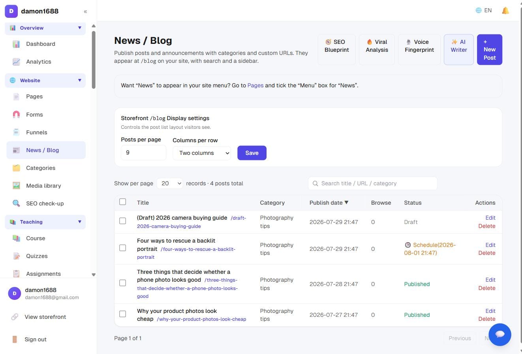
Task: Click the View storefront link icon
Action: point(15,317)
